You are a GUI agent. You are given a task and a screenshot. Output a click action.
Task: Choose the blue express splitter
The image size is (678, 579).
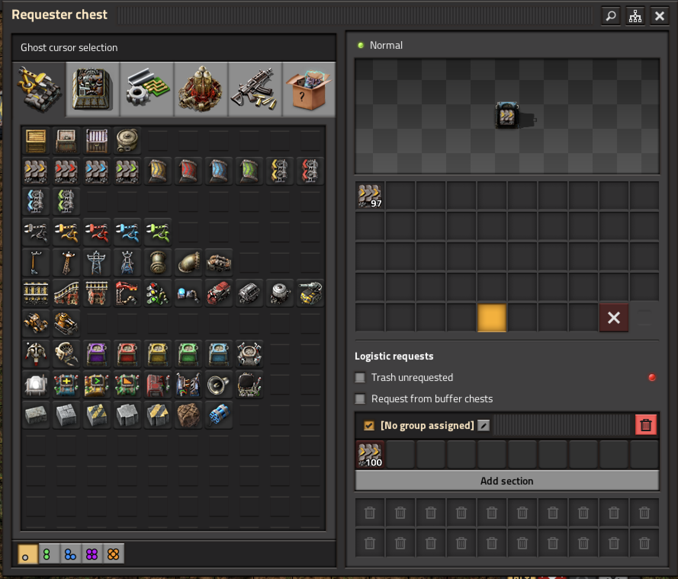[36, 202]
